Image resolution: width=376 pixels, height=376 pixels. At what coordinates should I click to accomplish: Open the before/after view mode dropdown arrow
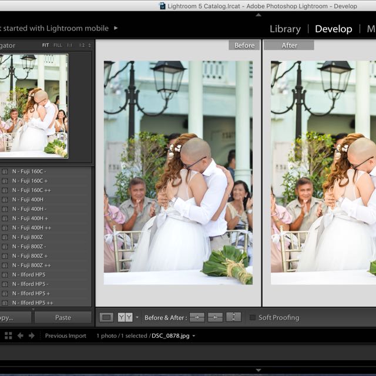pyautogui.click(x=137, y=317)
